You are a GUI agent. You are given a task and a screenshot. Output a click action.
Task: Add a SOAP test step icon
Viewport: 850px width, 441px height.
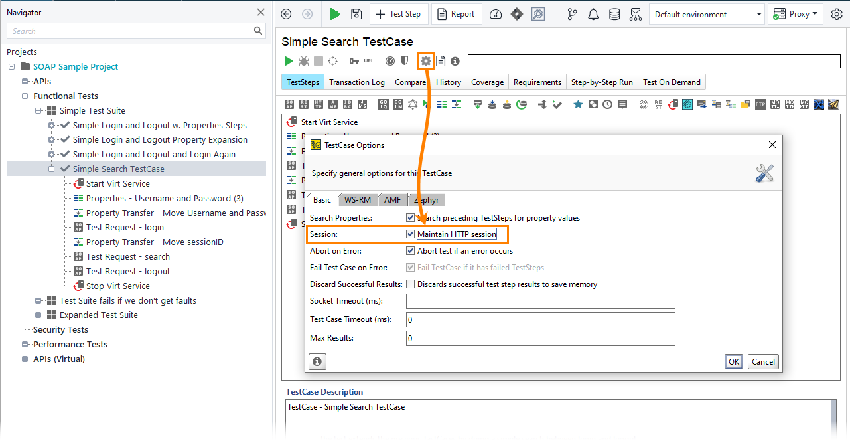click(289, 102)
